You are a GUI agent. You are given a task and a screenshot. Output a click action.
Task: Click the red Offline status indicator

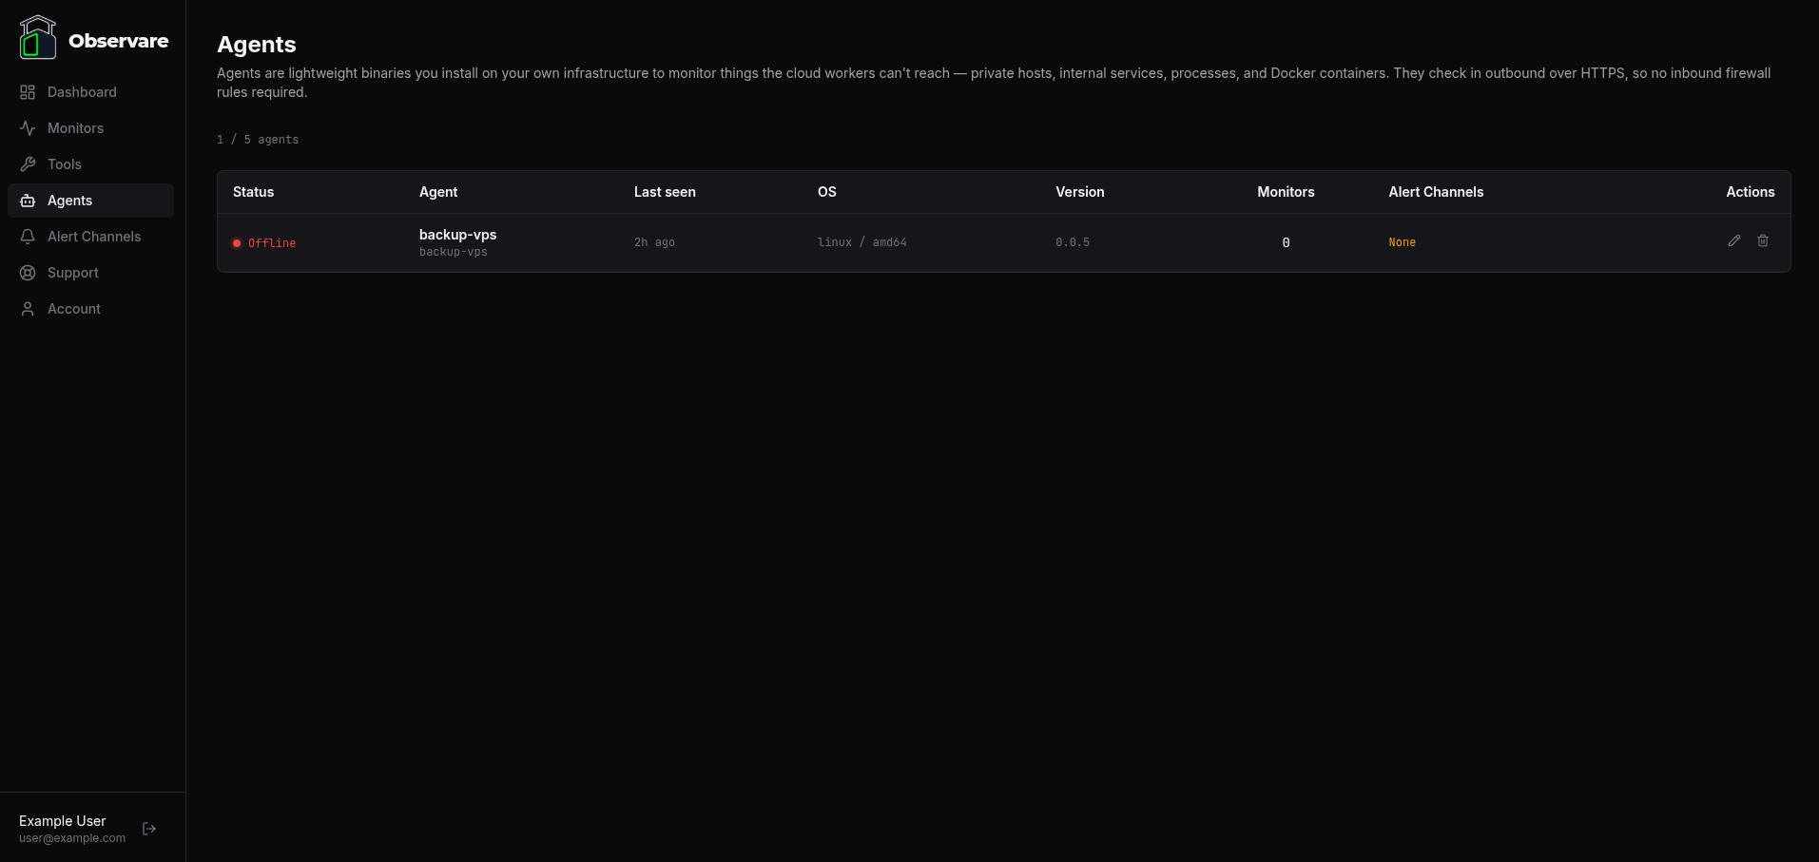(237, 243)
